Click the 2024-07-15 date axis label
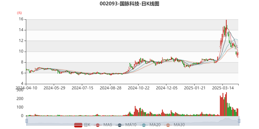259x129 pixels. coord(82,88)
